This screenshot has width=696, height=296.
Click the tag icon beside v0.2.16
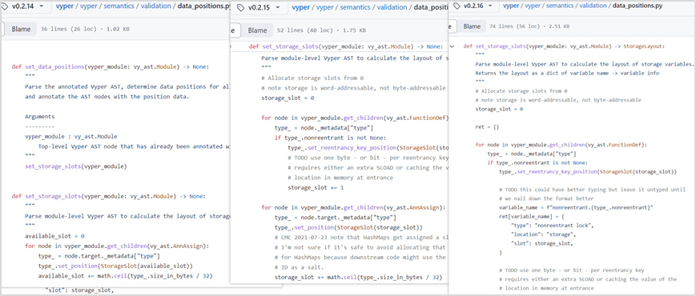457,6
